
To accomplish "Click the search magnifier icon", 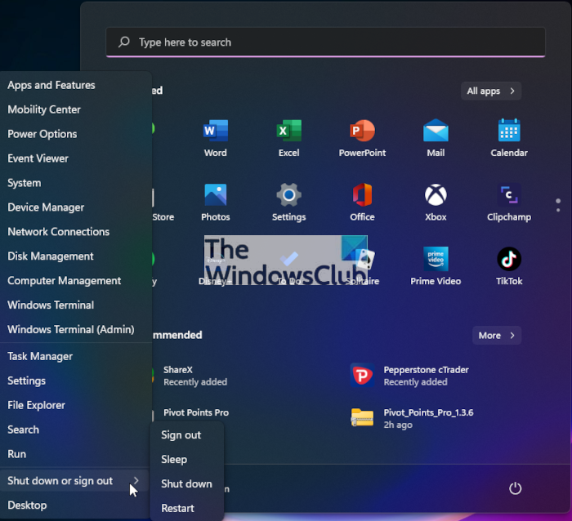I will (x=124, y=42).
